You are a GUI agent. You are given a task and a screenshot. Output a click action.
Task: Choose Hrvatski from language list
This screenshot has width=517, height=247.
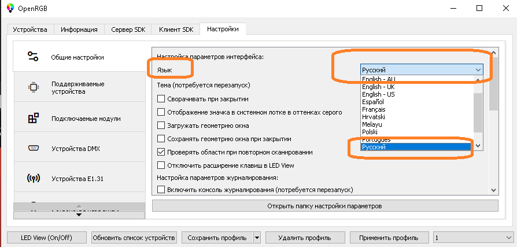tap(417, 117)
